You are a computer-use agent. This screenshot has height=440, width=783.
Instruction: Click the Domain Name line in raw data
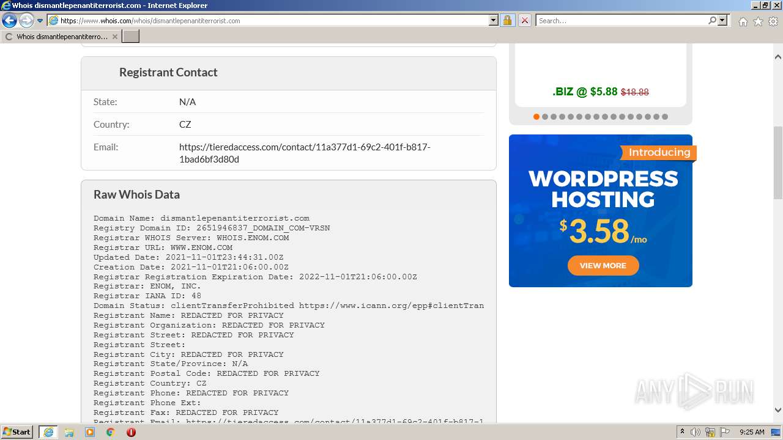pyautogui.click(x=201, y=218)
